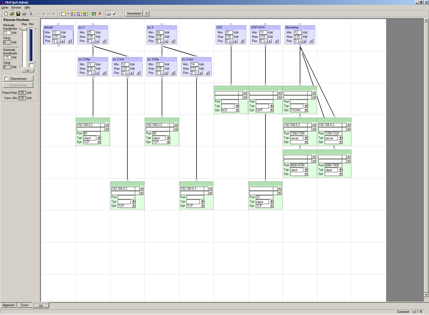This screenshot has width=429, height=315.
Task: Click the Generieren button
Action: 134,13
